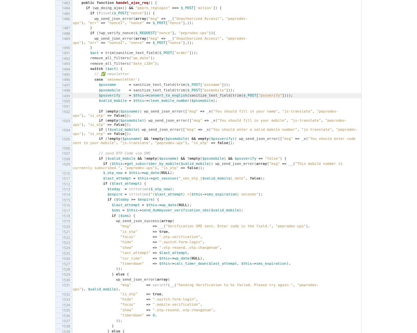Click calc_timer_down method call
This screenshot has width=417, height=333.
pos(190,263)
